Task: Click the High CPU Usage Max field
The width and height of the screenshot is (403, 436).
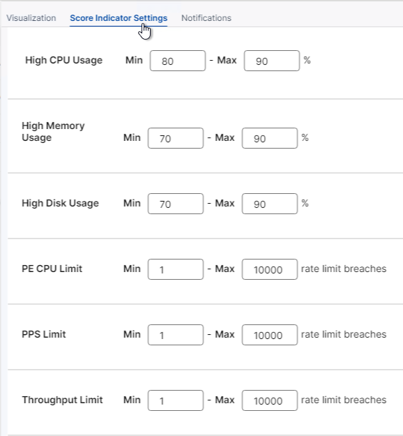Action: click(272, 61)
